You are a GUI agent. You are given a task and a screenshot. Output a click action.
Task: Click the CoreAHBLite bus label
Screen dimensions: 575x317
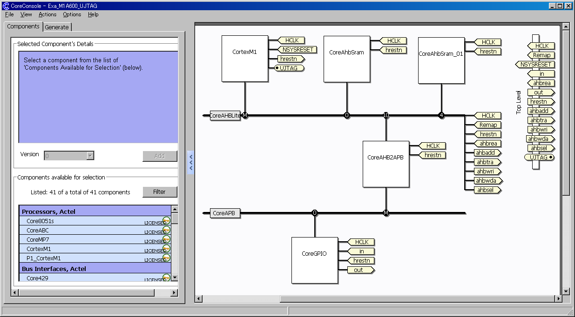(x=225, y=116)
